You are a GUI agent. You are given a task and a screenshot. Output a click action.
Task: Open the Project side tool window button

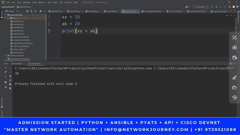[x=2, y=14]
